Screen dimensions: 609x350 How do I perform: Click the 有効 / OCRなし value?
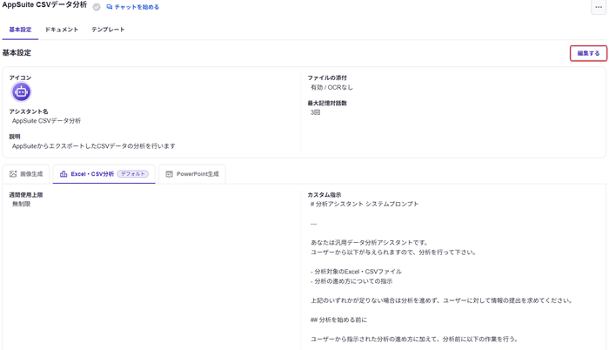[331, 87]
